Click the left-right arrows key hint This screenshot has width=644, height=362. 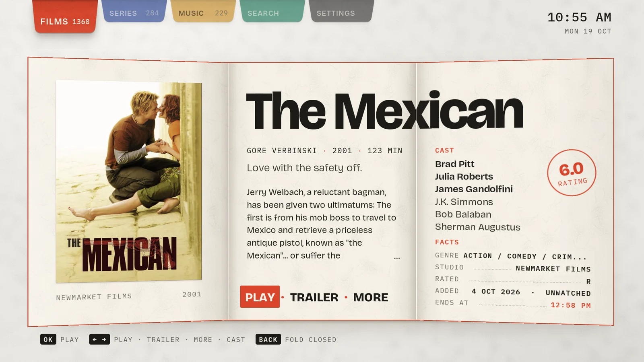[x=99, y=339]
